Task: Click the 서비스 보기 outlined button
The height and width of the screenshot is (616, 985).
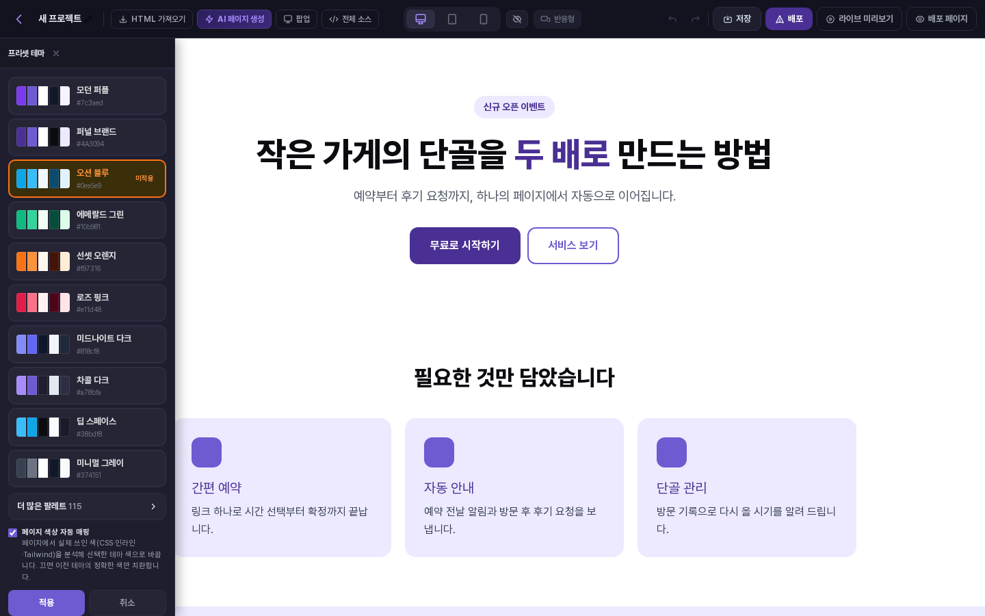Action: click(573, 246)
